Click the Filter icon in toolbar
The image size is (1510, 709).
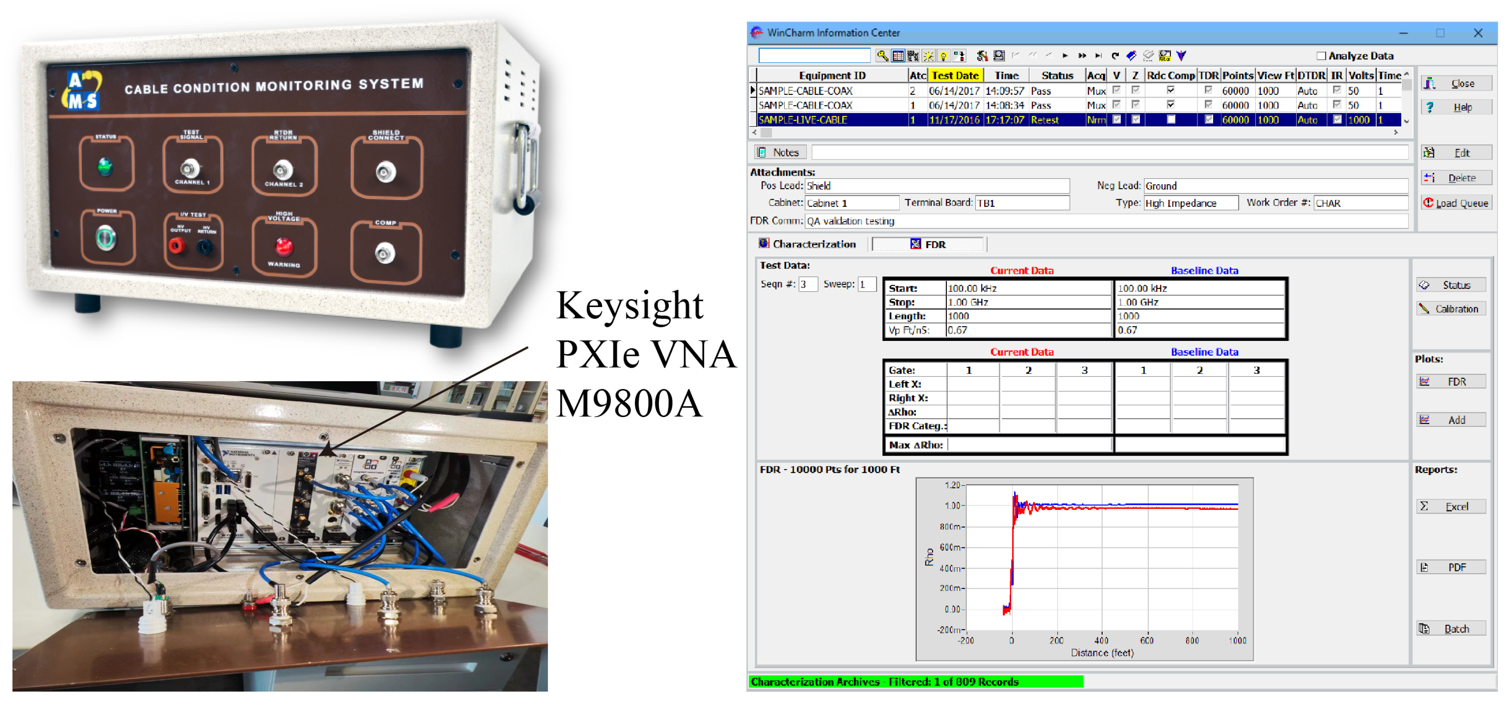1165,56
